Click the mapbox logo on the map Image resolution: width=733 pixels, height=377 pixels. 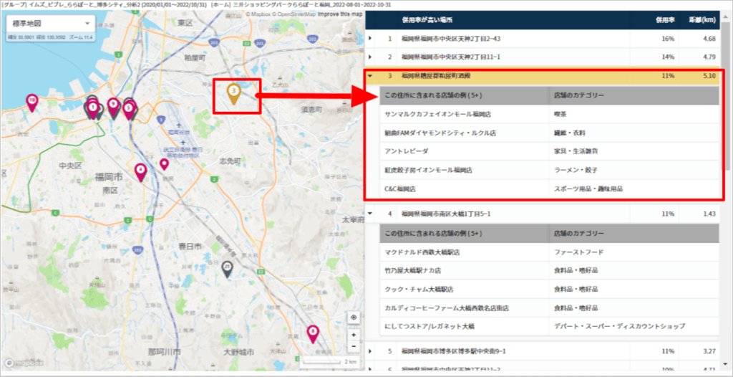[24, 363]
